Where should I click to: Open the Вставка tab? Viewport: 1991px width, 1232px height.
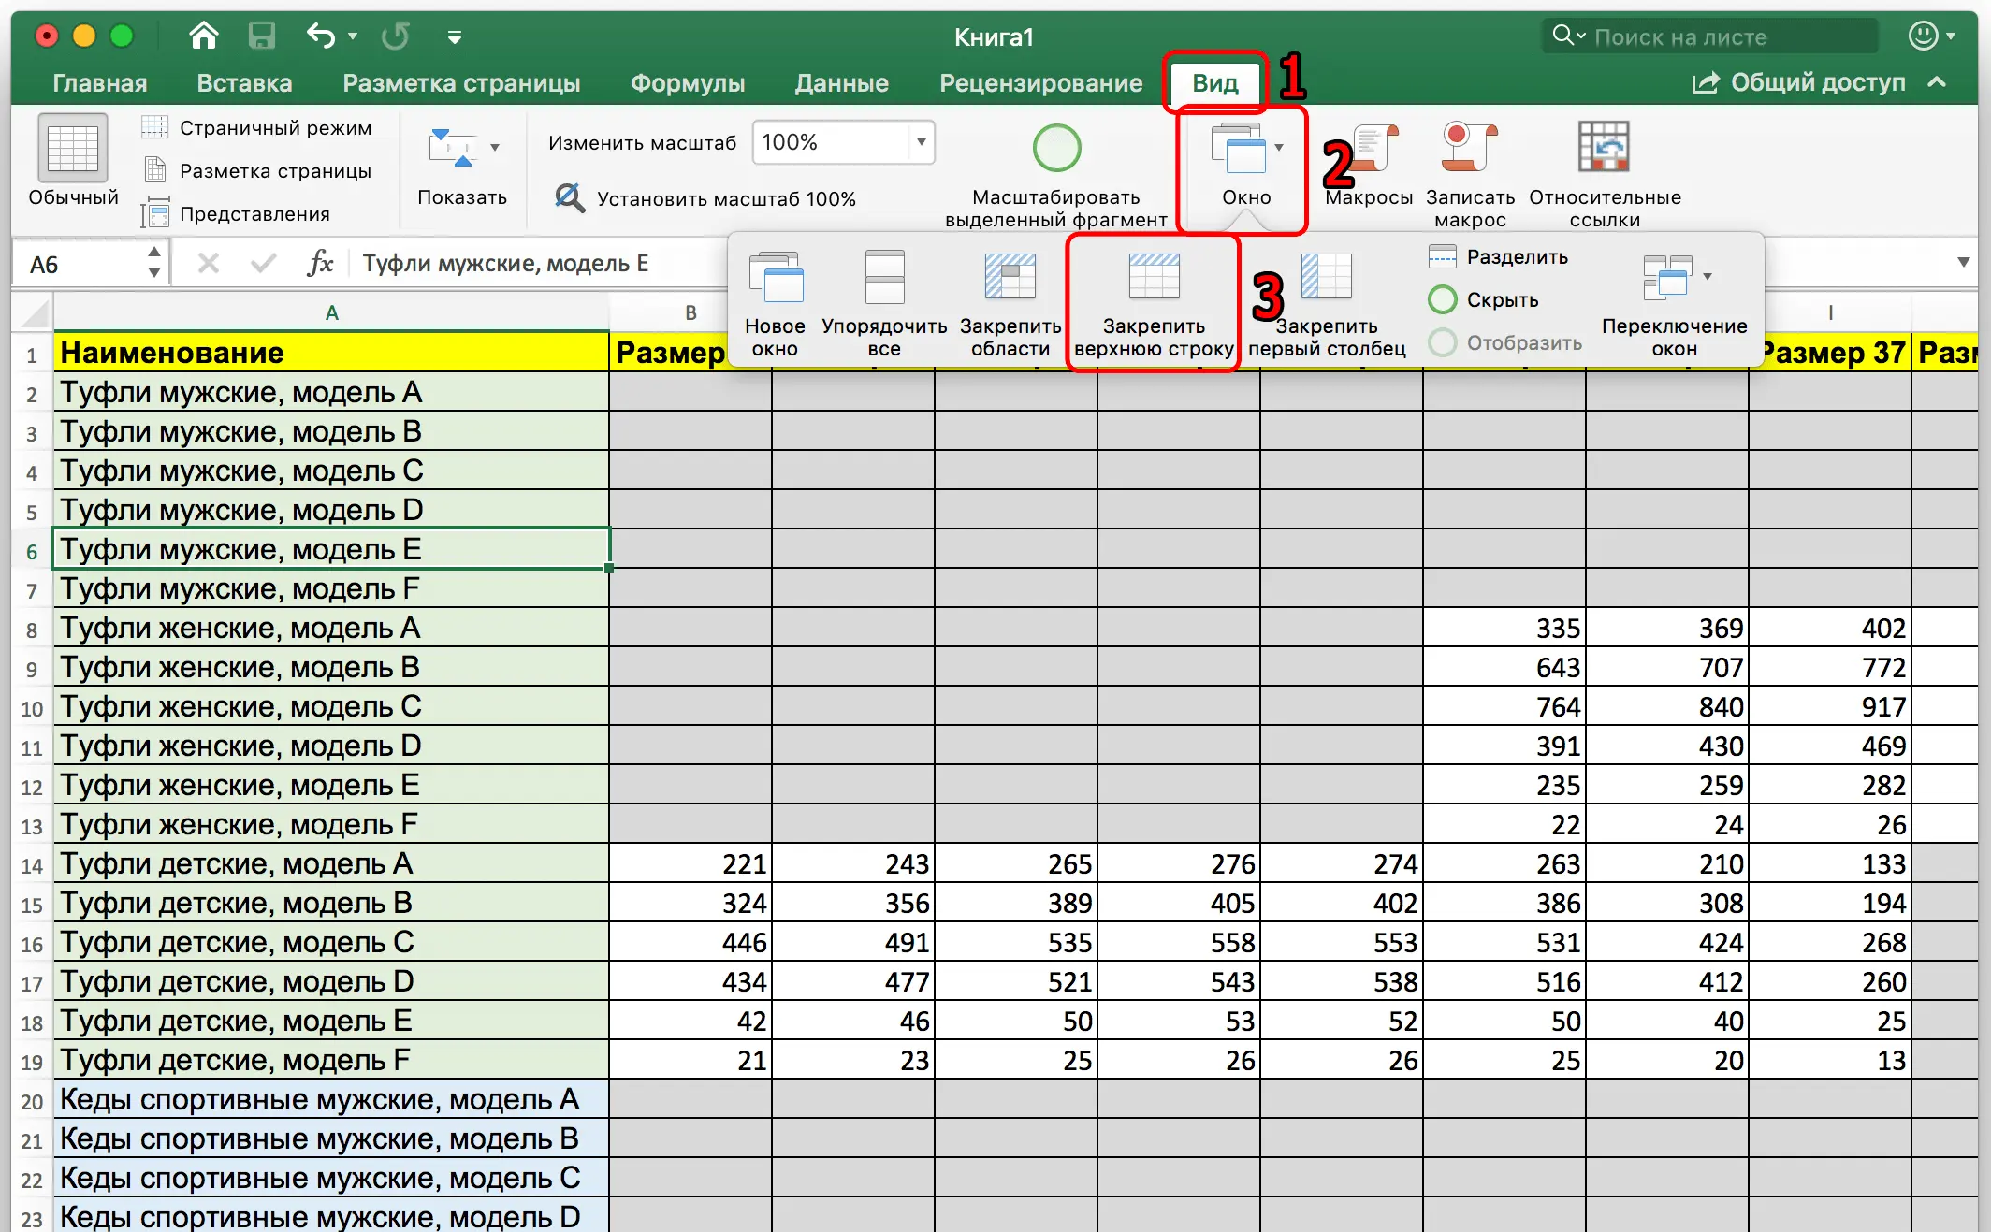click(x=244, y=83)
